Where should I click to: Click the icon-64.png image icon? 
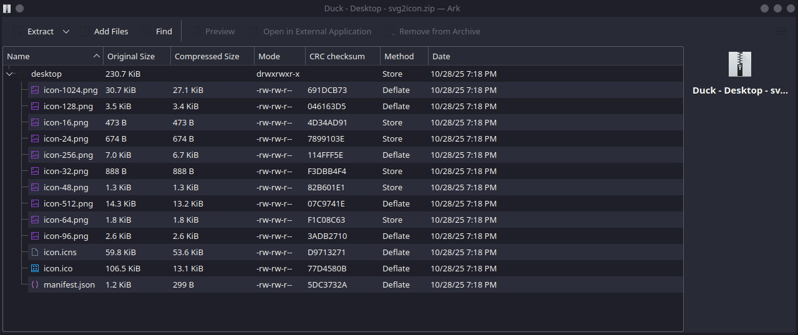pyautogui.click(x=35, y=220)
